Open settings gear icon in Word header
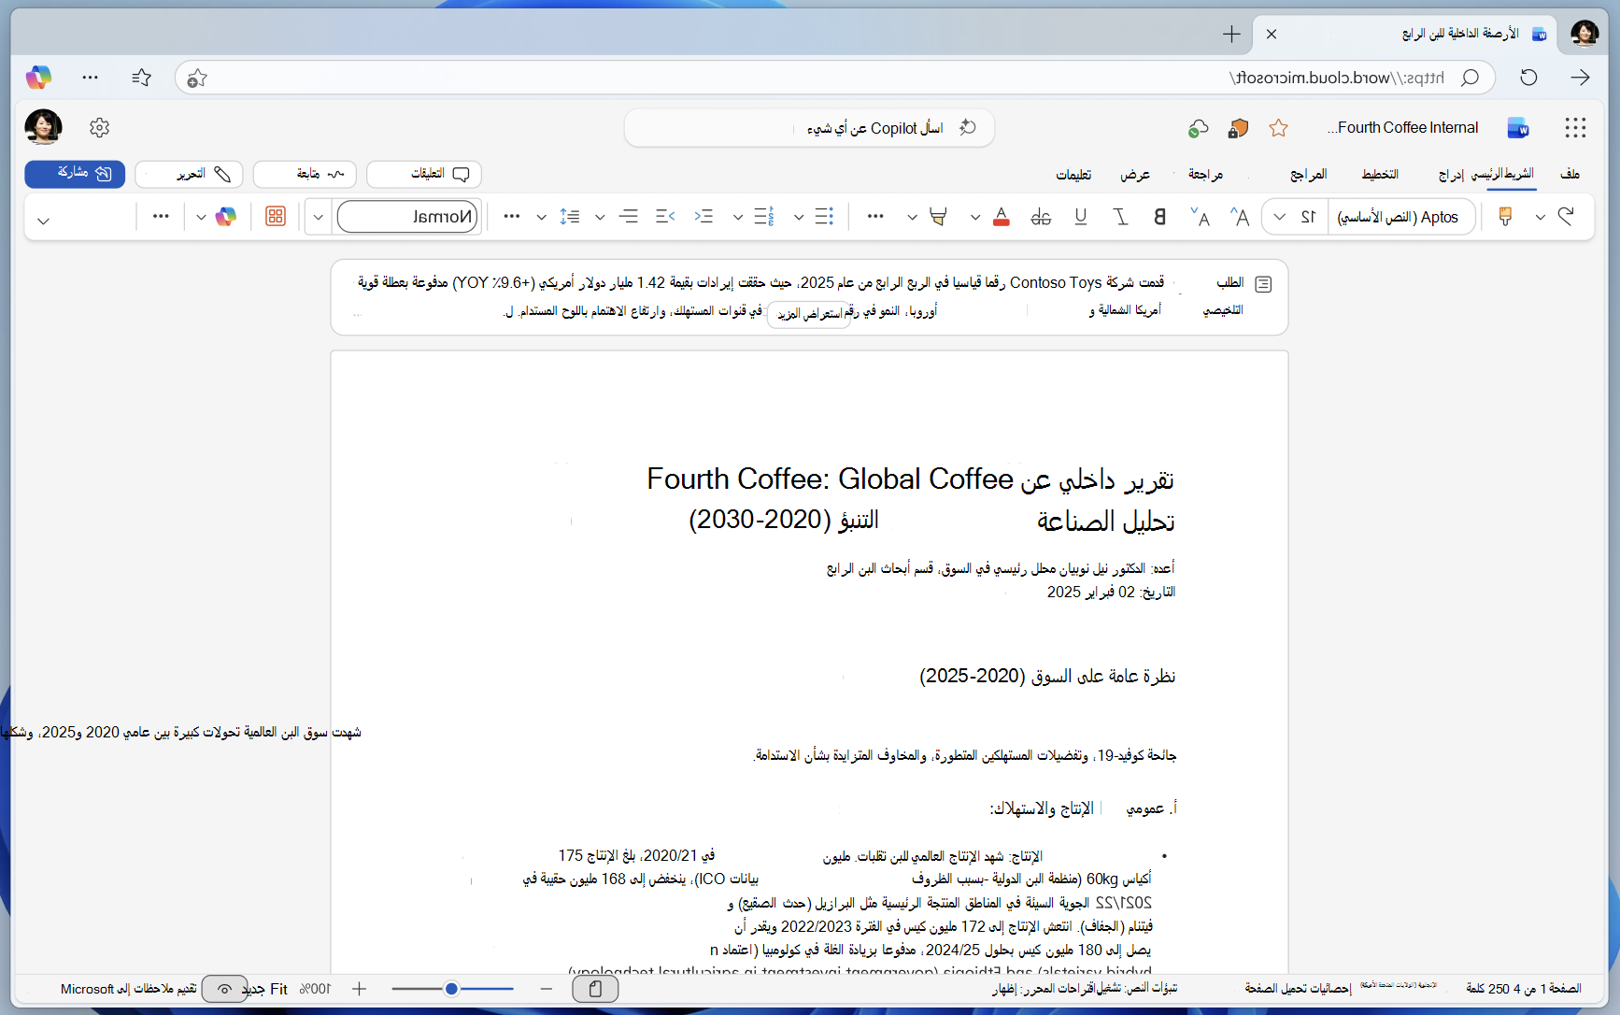Image resolution: width=1620 pixels, height=1015 pixels. [x=100, y=128]
